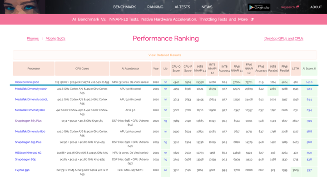
Task: Open the Snapdragon 865 Plus link
Action: tap(28, 121)
